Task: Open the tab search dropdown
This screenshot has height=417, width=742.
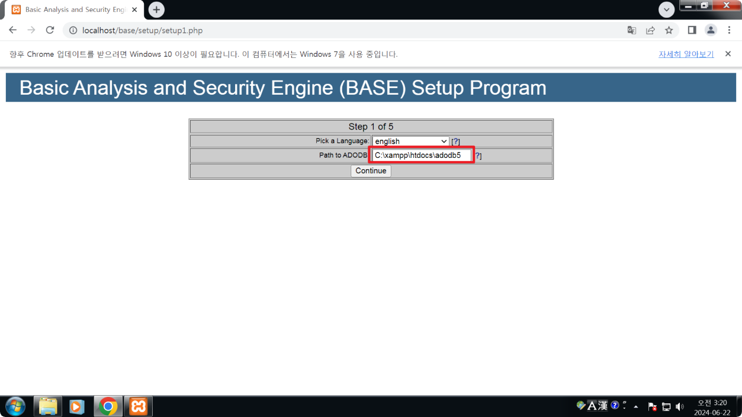Action: coord(667,9)
